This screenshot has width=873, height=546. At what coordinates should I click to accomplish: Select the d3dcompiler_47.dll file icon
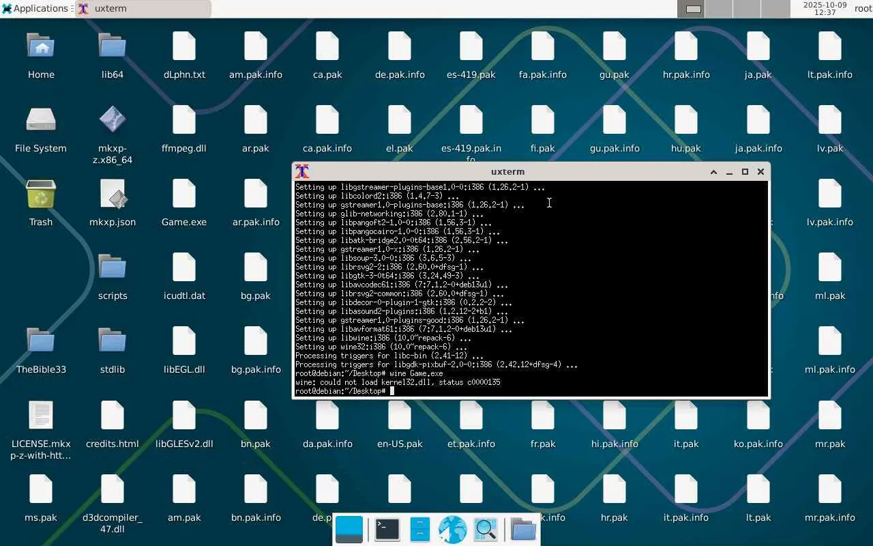pos(113,489)
